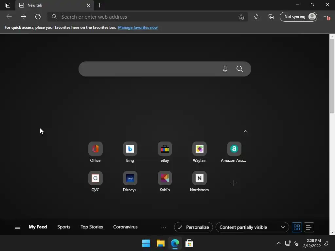Screen dimensions: 335x251
Task: Click the Microsoft Edge taskbar icon
Action: (x=175, y=243)
